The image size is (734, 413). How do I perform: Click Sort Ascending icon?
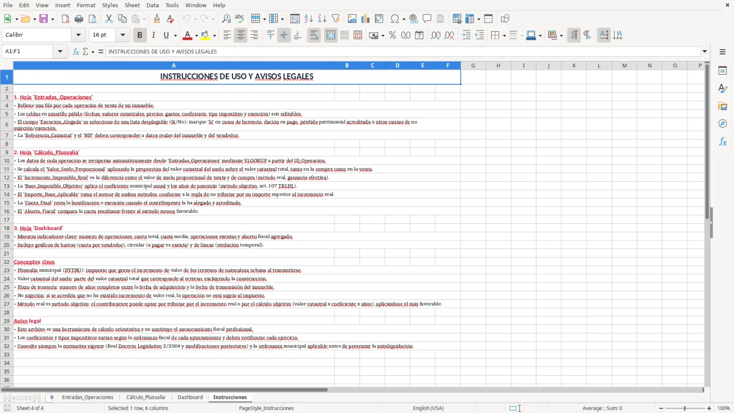tap(309, 19)
